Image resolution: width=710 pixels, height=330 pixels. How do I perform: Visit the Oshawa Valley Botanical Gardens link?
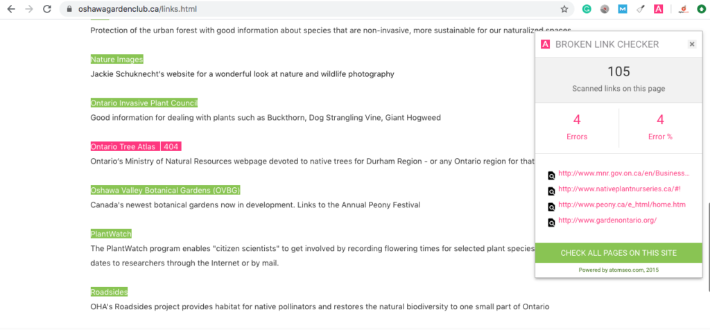(x=165, y=190)
